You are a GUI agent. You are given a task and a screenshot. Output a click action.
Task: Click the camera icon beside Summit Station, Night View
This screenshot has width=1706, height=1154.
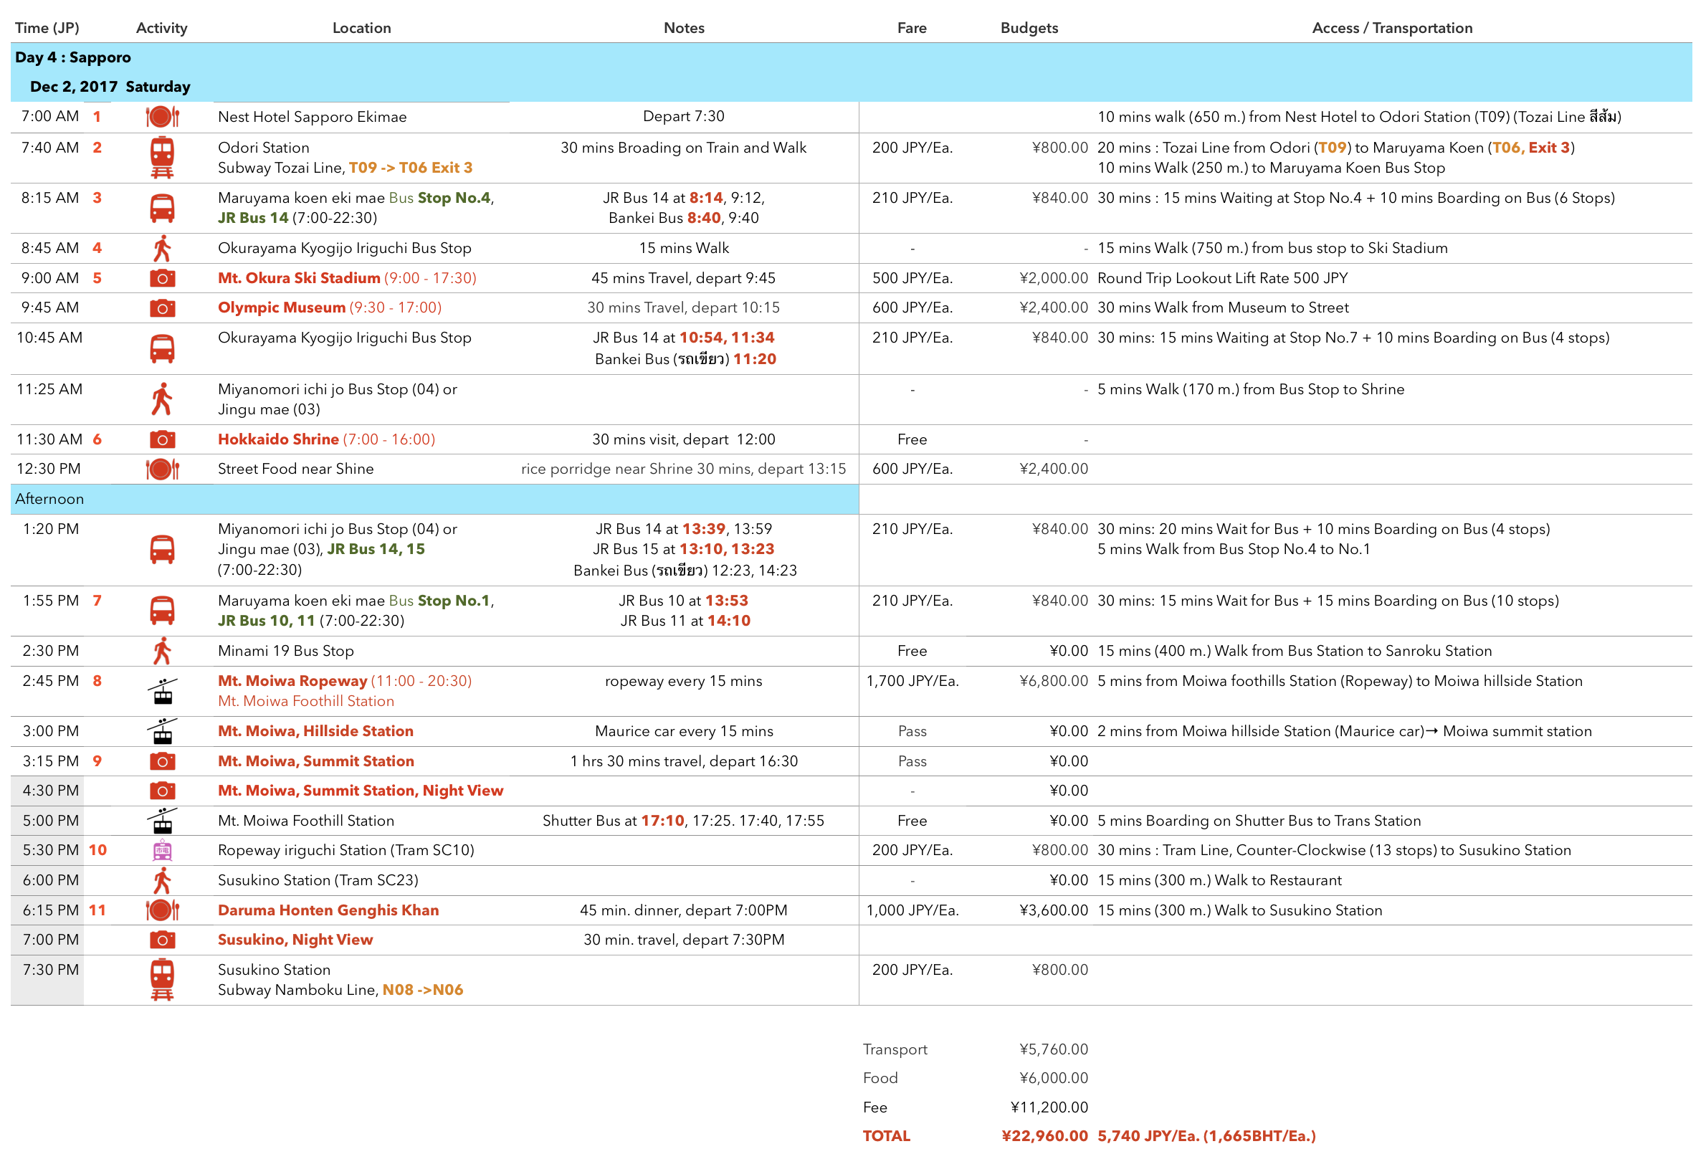[162, 791]
